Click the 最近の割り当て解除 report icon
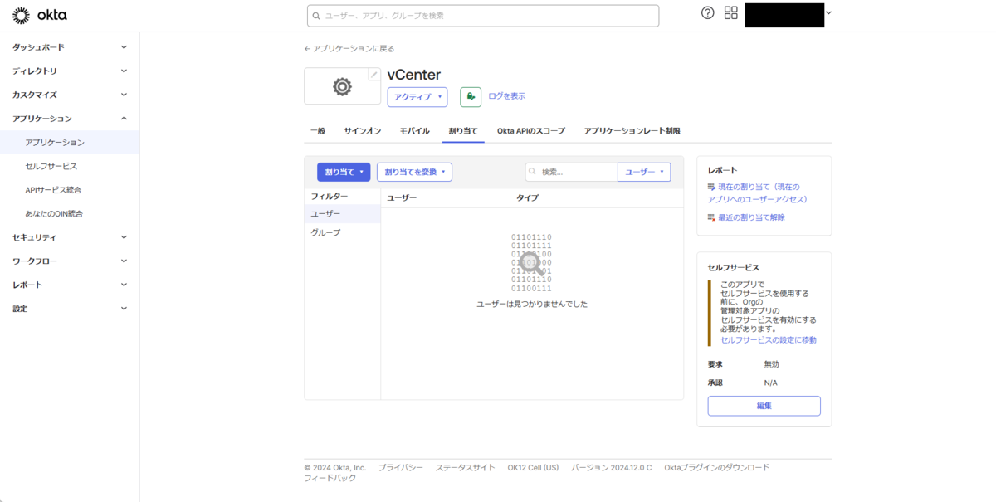 [711, 217]
